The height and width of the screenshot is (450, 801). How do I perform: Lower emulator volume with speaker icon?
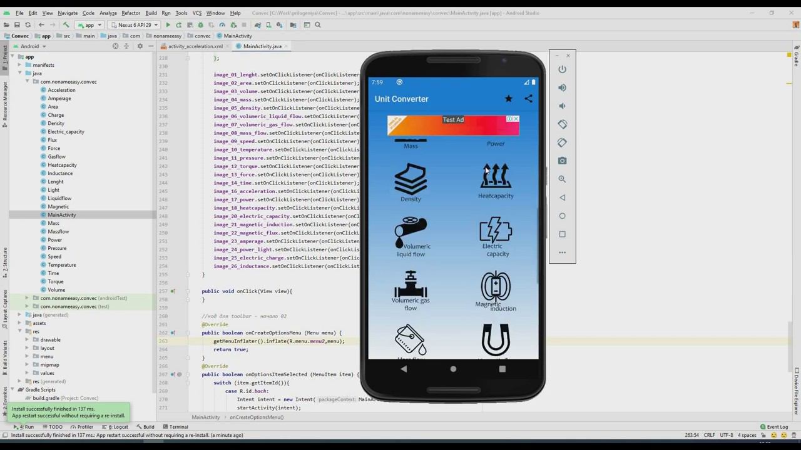pyautogui.click(x=562, y=106)
